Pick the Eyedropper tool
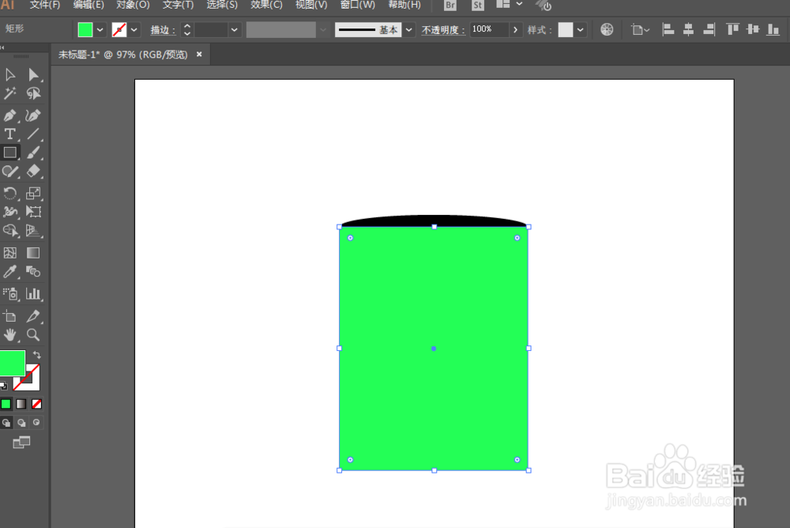 click(10, 272)
